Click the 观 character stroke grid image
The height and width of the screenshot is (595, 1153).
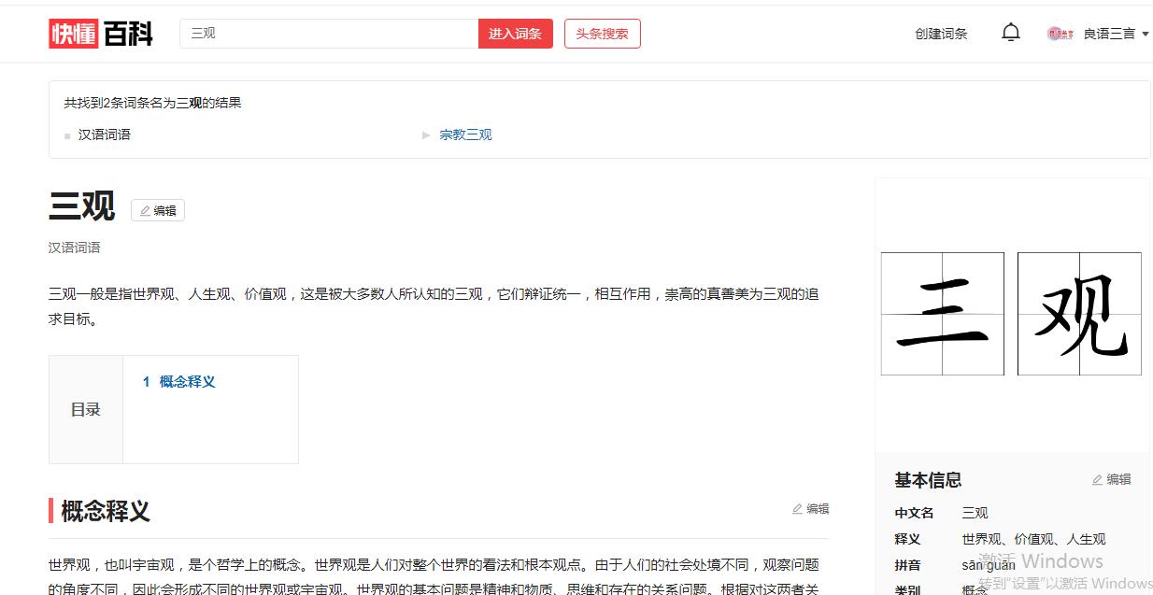click(x=1079, y=313)
